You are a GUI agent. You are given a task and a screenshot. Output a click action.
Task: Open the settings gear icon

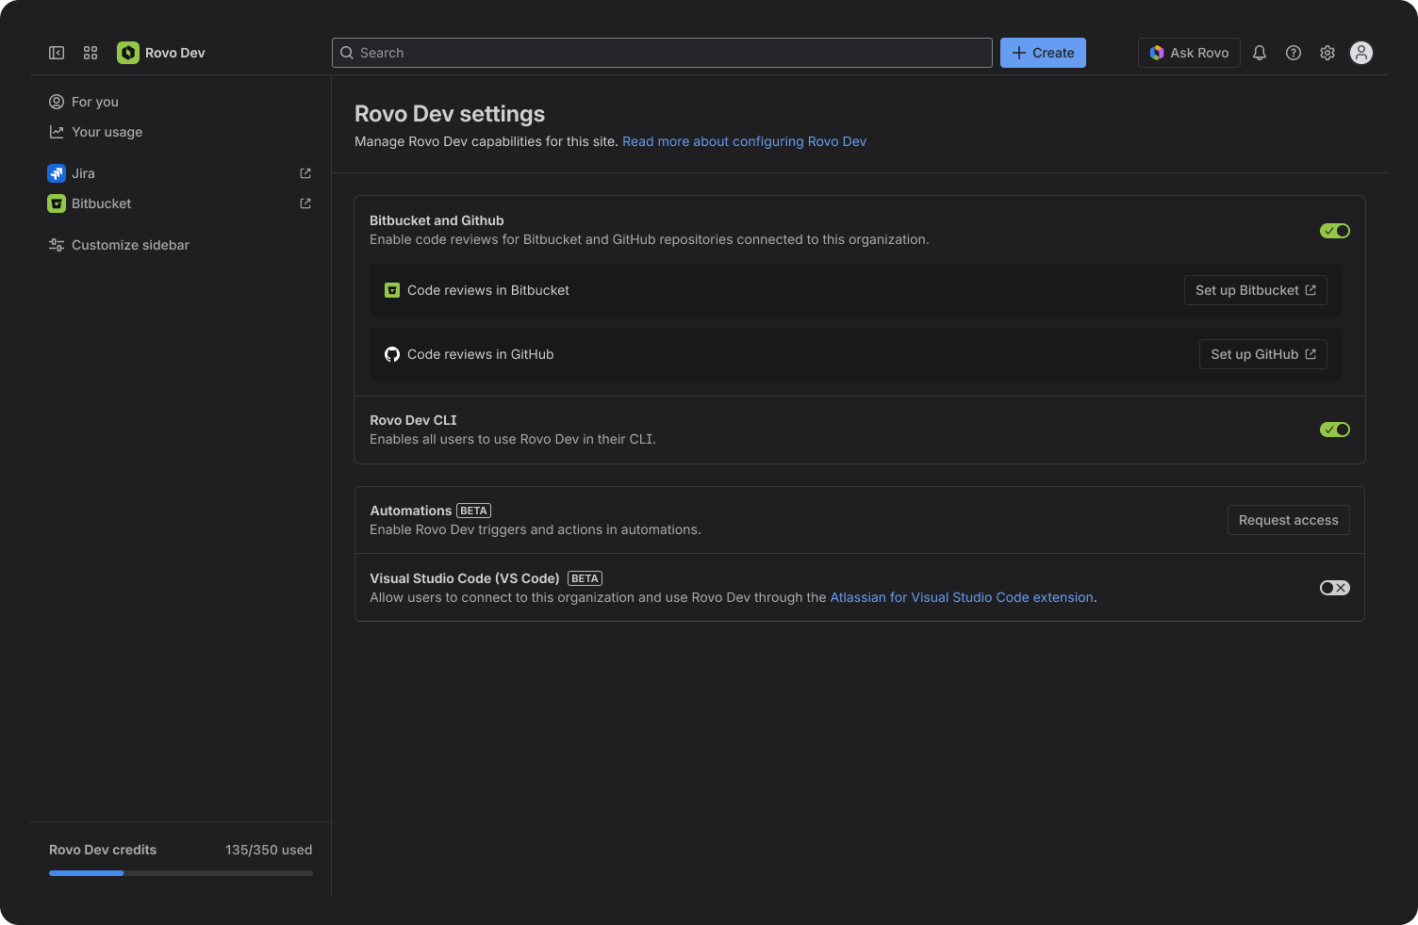pos(1327,53)
